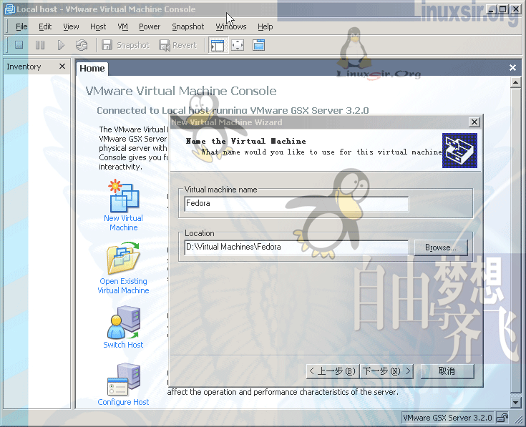Click the New Virtual Machine icon
Screen dimensions: 526x427
pyautogui.click(x=123, y=196)
